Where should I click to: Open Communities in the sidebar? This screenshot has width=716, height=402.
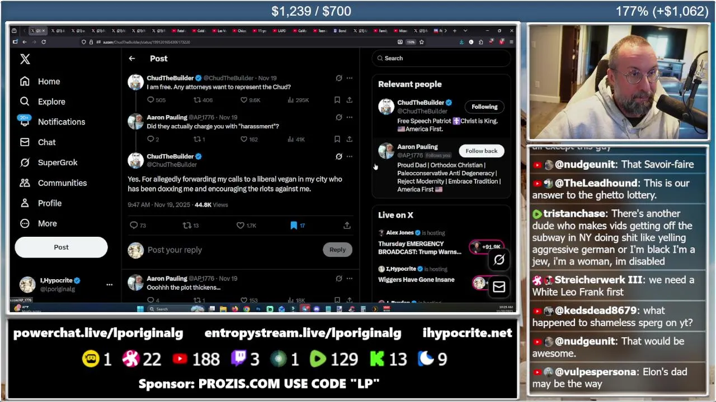(x=53, y=183)
